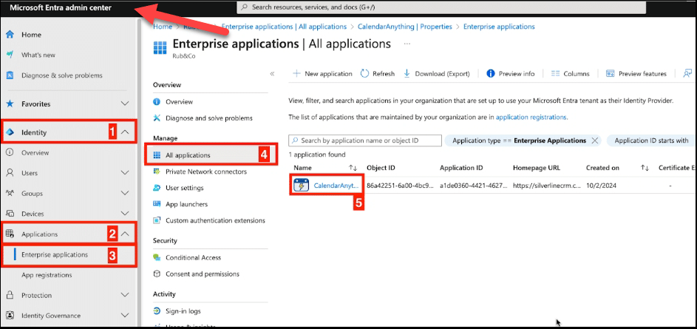Click the Identity diamond icon

coord(10,132)
